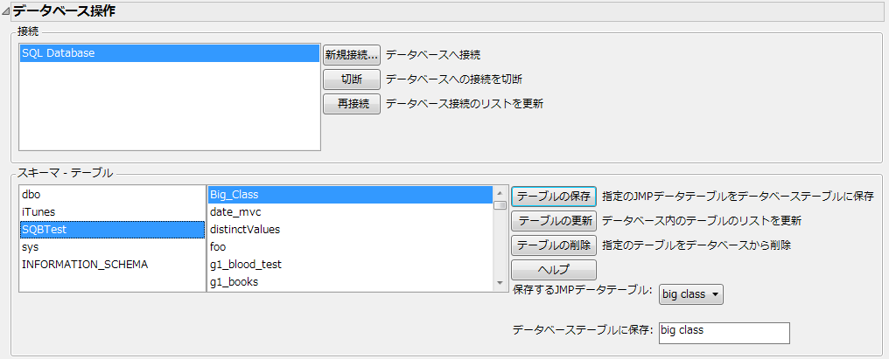This screenshot has width=889, height=359.
Task: Click the g1_blood_test table
Action: pyautogui.click(x=350, y=264)
